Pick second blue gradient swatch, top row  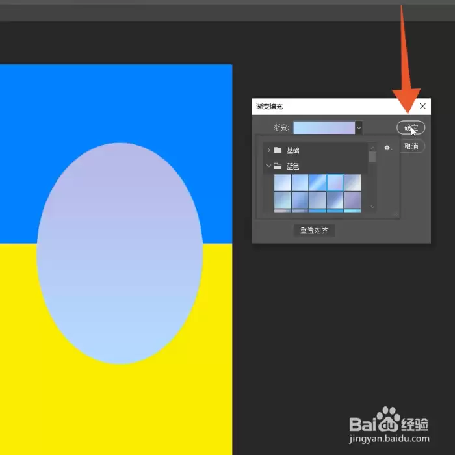(300, 183)
